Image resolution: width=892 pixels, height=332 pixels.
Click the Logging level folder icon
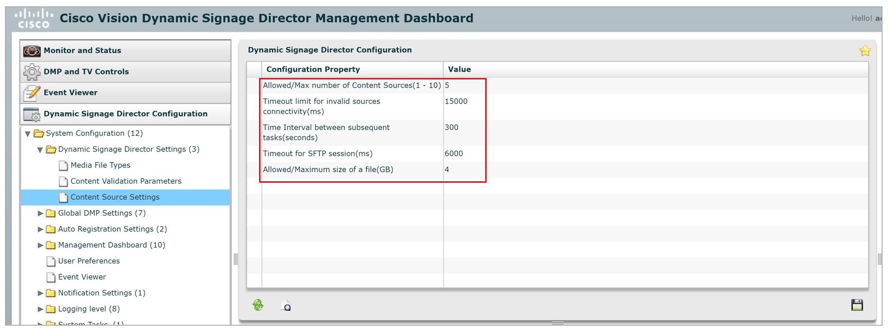coord(51,309)
